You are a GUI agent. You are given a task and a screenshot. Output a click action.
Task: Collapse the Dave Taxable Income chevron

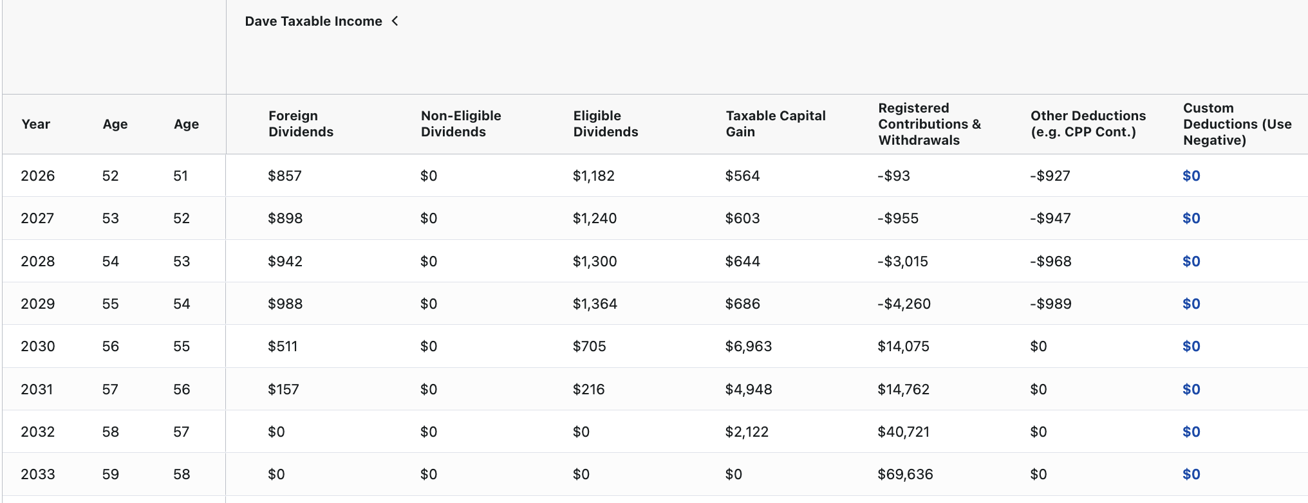[395, 21]
